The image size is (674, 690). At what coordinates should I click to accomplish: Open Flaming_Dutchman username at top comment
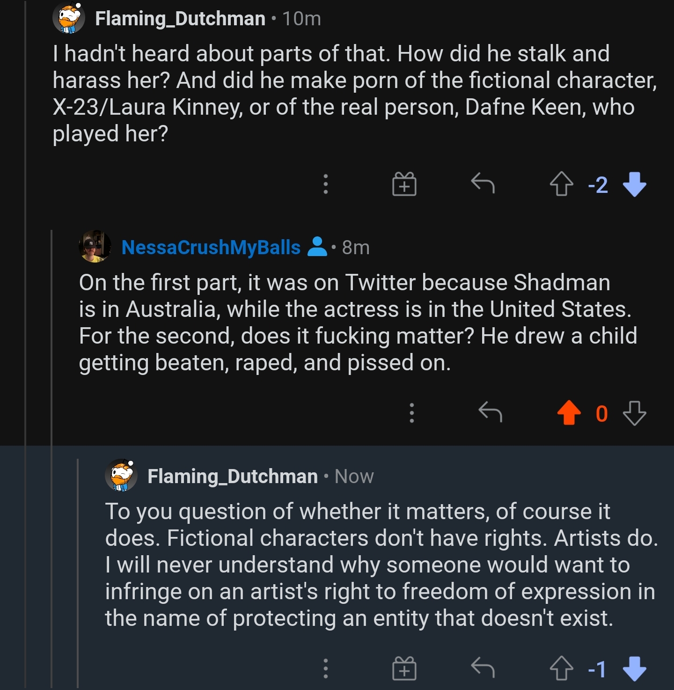pos(180,19)
